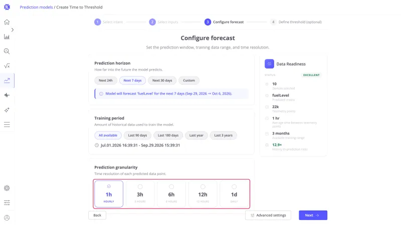Image resolution: width=401 pixels, height=225 pixels.
Task: Click the icon beside 3 months
Action: [x=267, y=133]
